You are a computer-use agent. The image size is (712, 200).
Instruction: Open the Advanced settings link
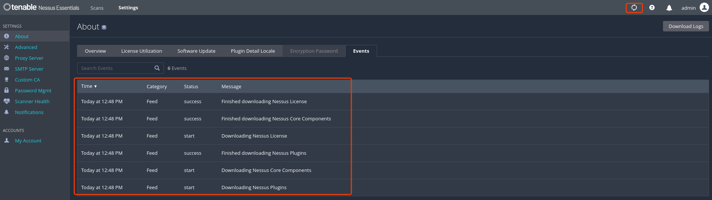point(26,47)
